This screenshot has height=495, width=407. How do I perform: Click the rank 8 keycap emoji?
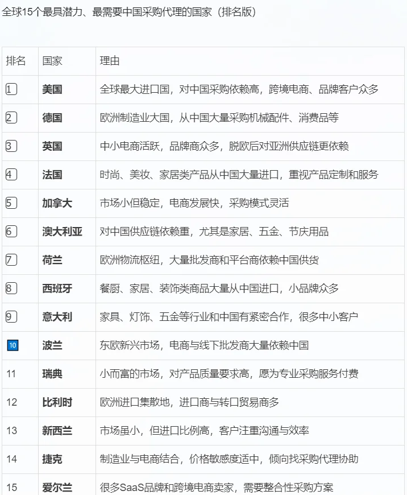point(11,288)
